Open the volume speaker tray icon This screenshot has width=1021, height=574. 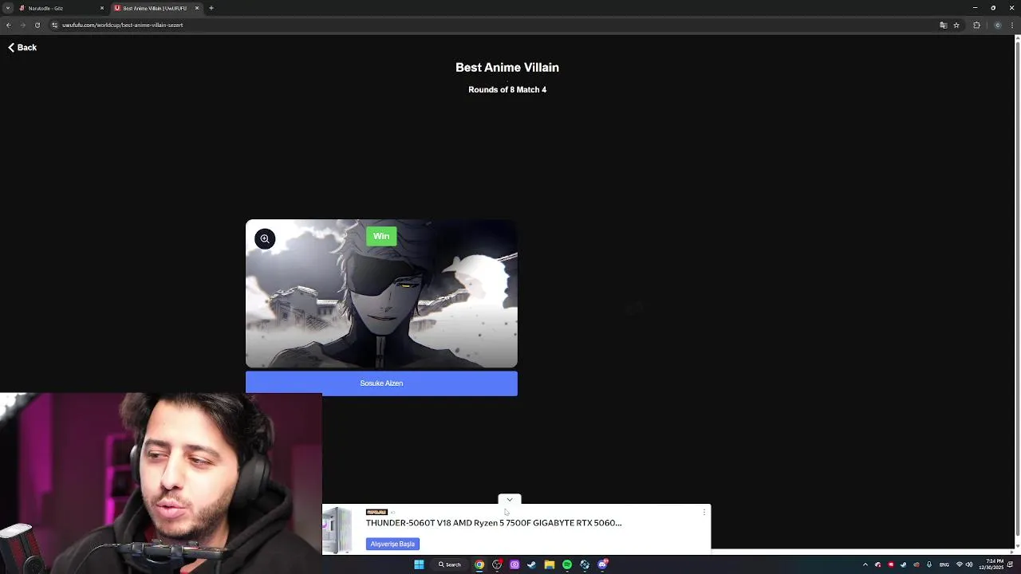[x=970, y=564]
